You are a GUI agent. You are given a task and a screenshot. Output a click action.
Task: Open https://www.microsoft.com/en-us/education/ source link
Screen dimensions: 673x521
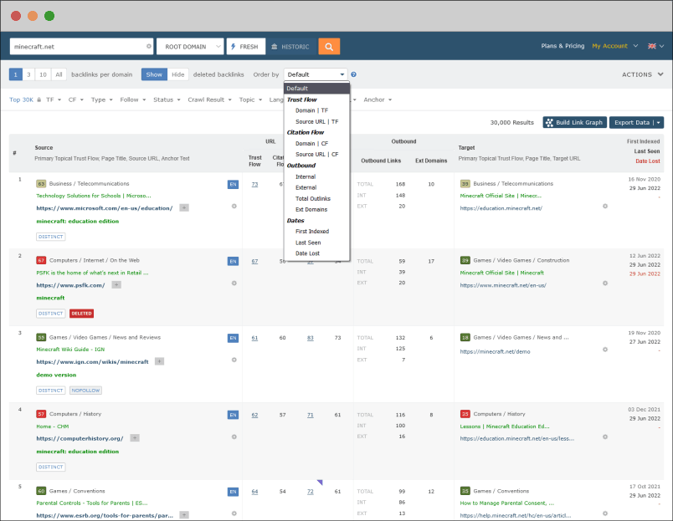[x=105, y=208]
